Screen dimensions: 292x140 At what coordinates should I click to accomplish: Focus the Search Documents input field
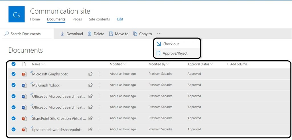27,34
